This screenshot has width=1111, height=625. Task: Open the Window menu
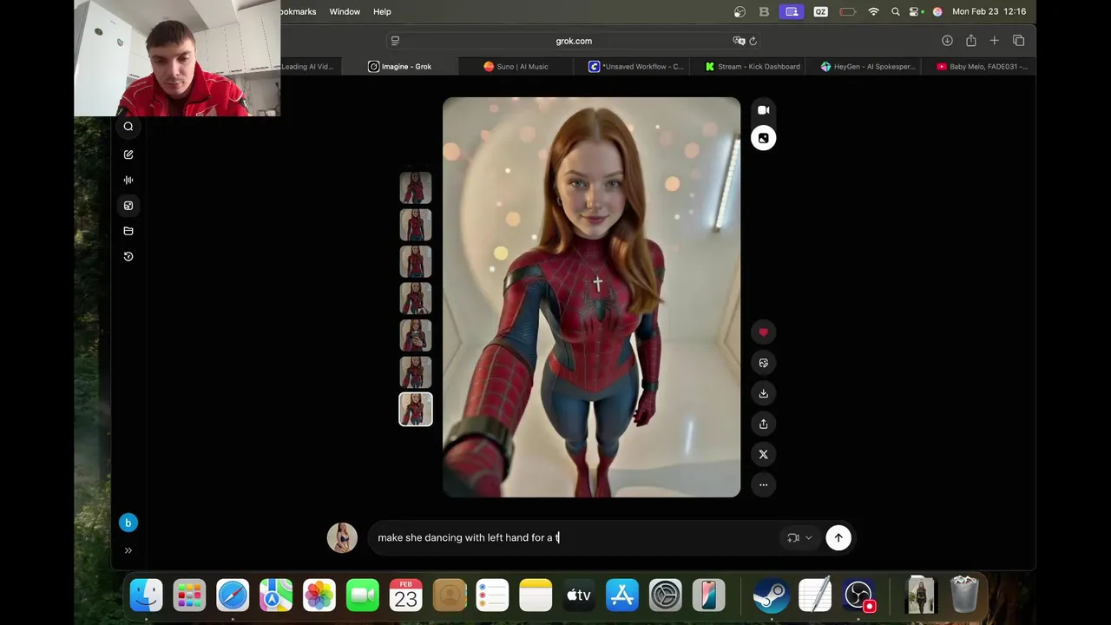click(345, 11)
